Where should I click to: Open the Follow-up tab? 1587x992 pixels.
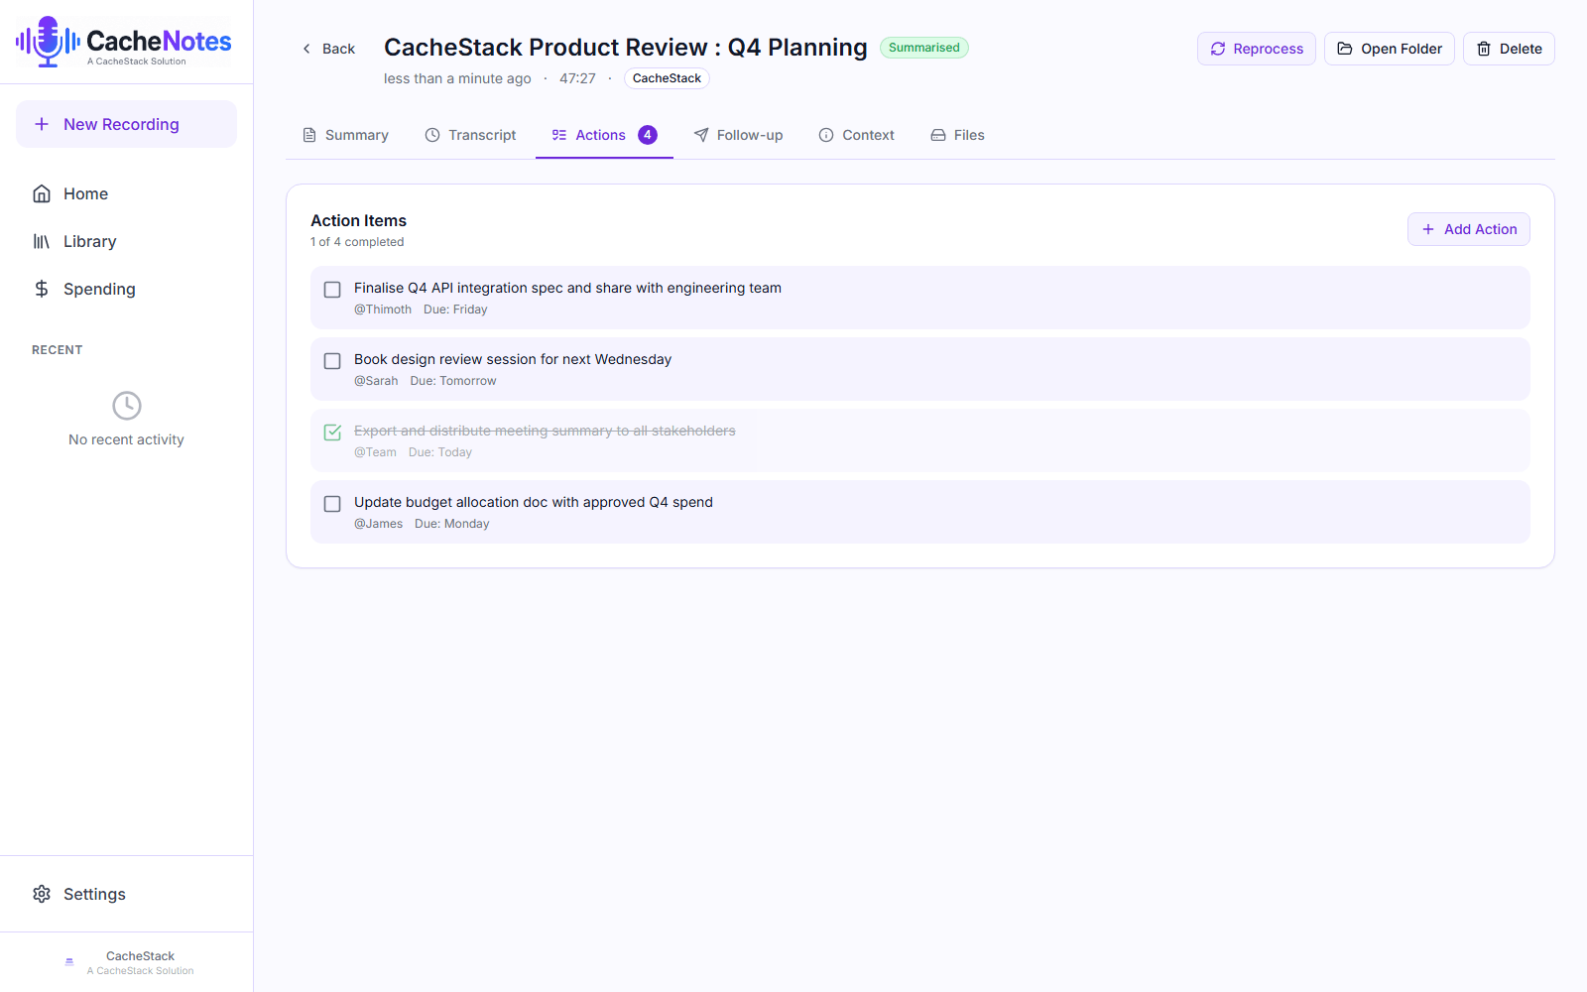pos(738,135)
